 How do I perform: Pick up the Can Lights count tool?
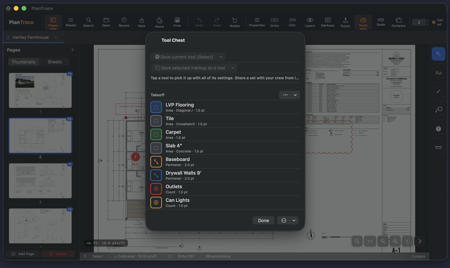[x=225, y=203]
